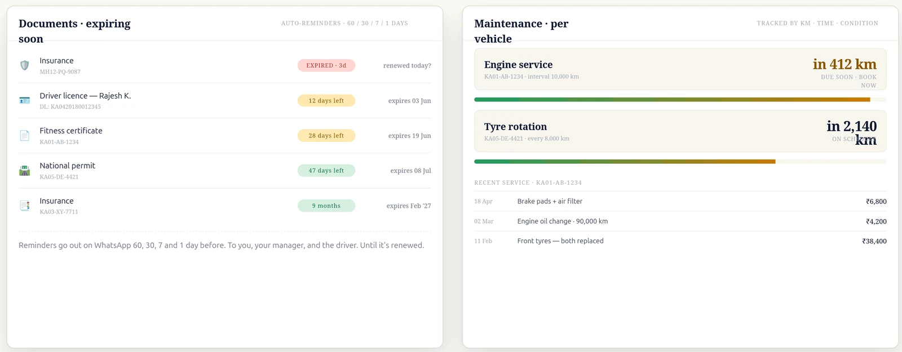Open the Engine service card
This screenshot has width=902, height=352.
[680, 69]
